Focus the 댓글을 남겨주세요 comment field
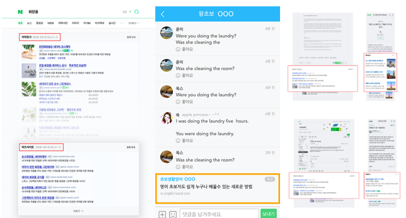The height and width of the screenshot is (218, 406). click(219, 214)
